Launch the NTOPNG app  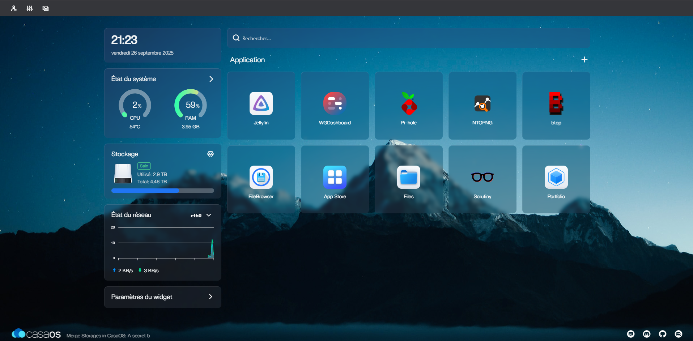coord(482,104)
